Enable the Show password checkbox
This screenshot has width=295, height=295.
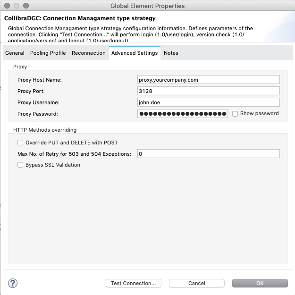pyautogui.click(x=235, y=113)
